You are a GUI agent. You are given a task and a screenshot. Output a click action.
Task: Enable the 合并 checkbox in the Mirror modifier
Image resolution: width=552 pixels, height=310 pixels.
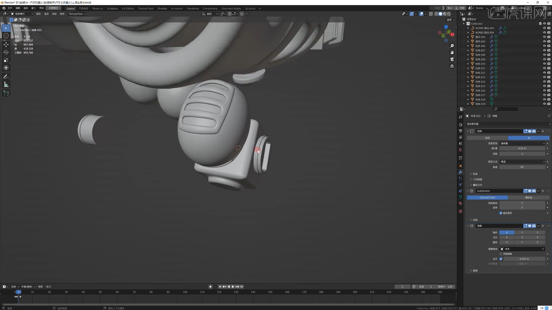(x=501, y=259)
